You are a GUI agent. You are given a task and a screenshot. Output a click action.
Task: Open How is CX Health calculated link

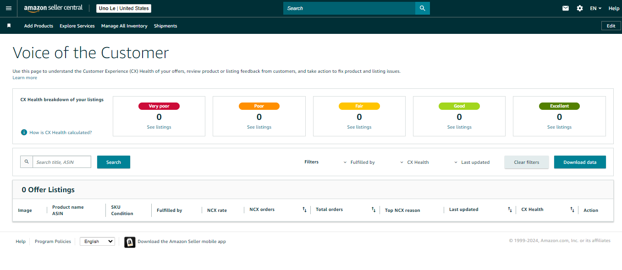pyautogui.click(x=61, y=132)
